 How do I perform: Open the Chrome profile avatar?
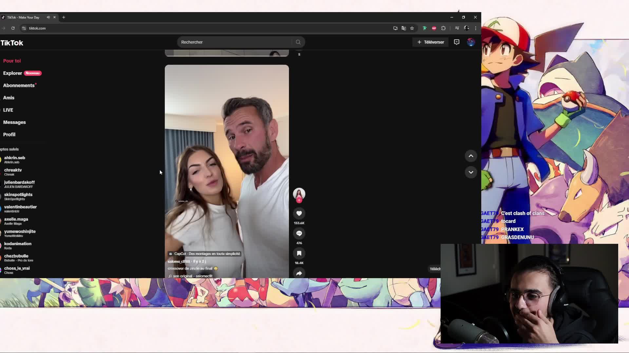coord(467,28)
